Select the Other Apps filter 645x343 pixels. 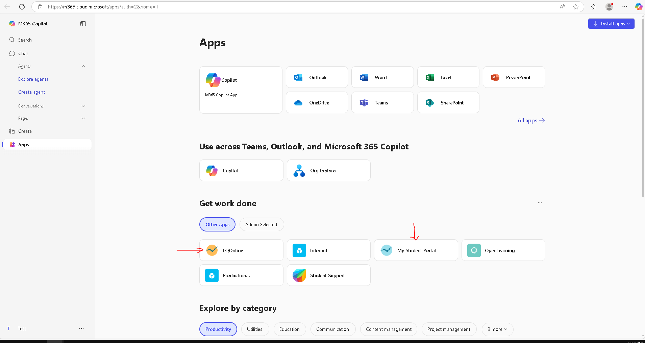tap(217, 224)
